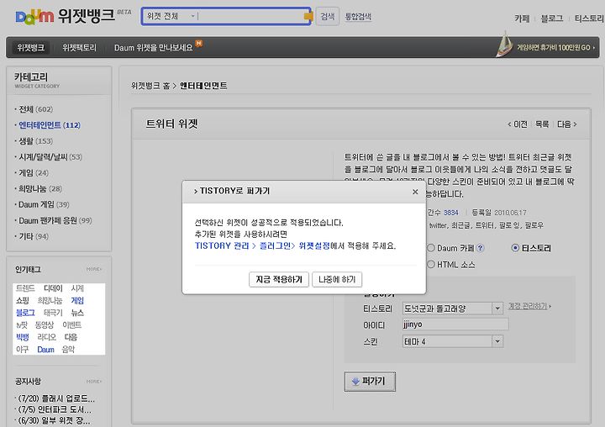
Task: Select category 희망나눔 (28)
Action: [x=40, y=188]
